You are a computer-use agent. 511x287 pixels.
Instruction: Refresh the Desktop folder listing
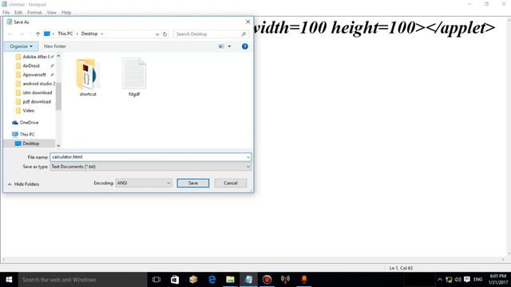pyautogui.click(x=165, y=33)
